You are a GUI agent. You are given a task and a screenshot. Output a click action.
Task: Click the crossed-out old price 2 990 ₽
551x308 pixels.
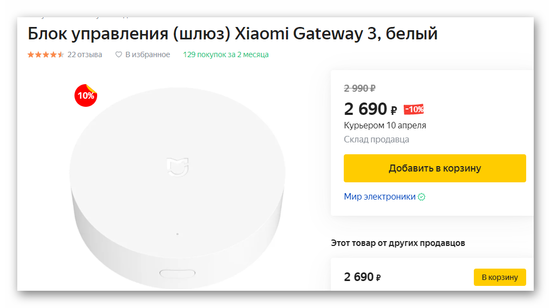360,88
